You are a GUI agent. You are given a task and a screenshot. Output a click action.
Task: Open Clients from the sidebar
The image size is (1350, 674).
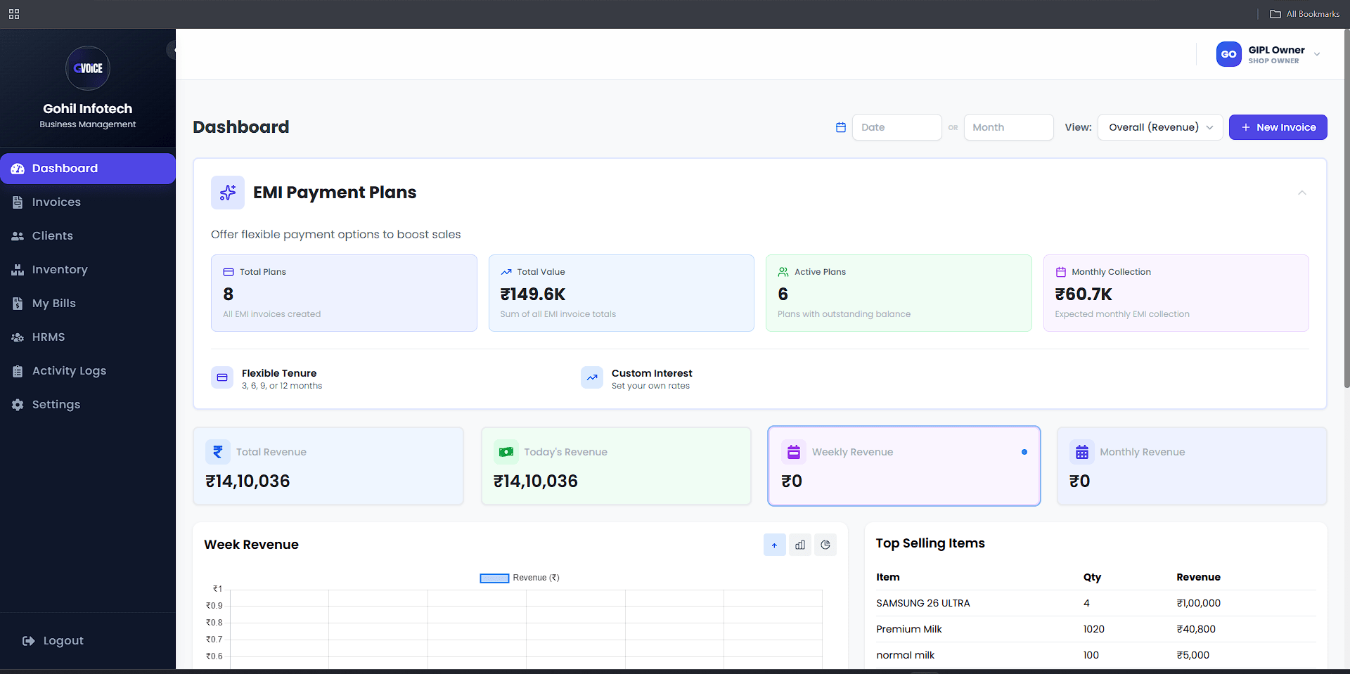pos(88,236)
